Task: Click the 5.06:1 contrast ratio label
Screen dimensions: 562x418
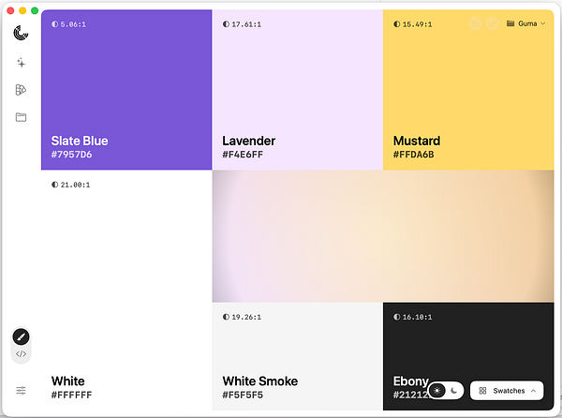Action: (x=73, y=24)
